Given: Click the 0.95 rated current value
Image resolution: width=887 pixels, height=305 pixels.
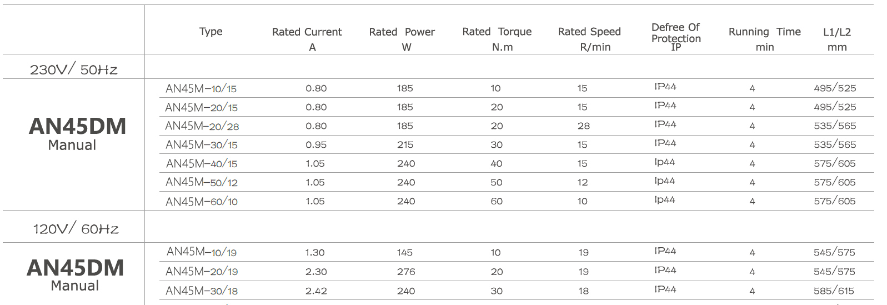Looking at the screenshot, I should pos(316,144).
